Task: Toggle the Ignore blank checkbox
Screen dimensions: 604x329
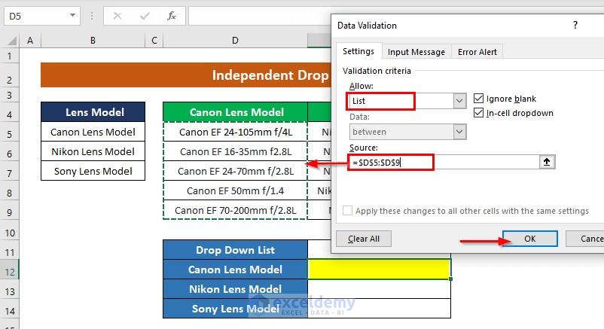Action: click(x=478, y=99)
